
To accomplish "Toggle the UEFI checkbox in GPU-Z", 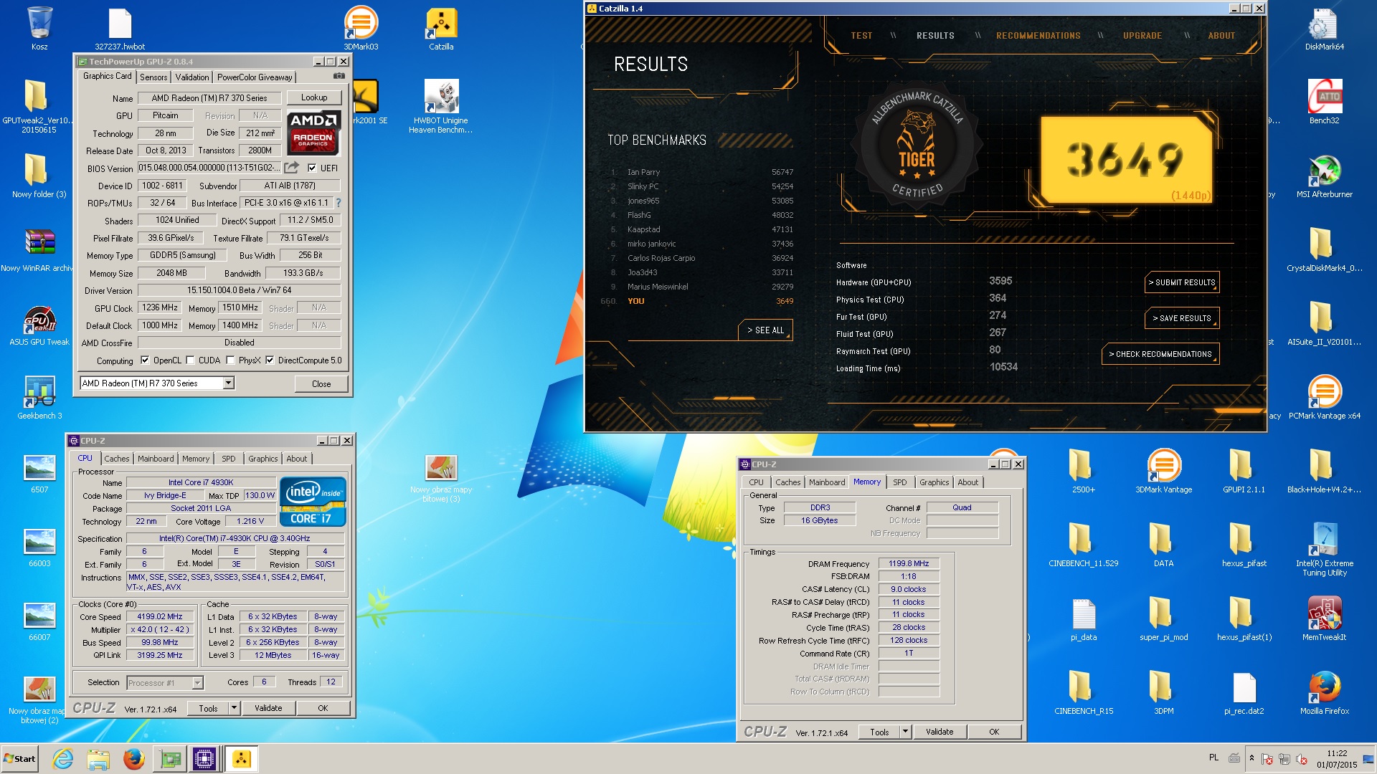I will [x=312, y=168].
